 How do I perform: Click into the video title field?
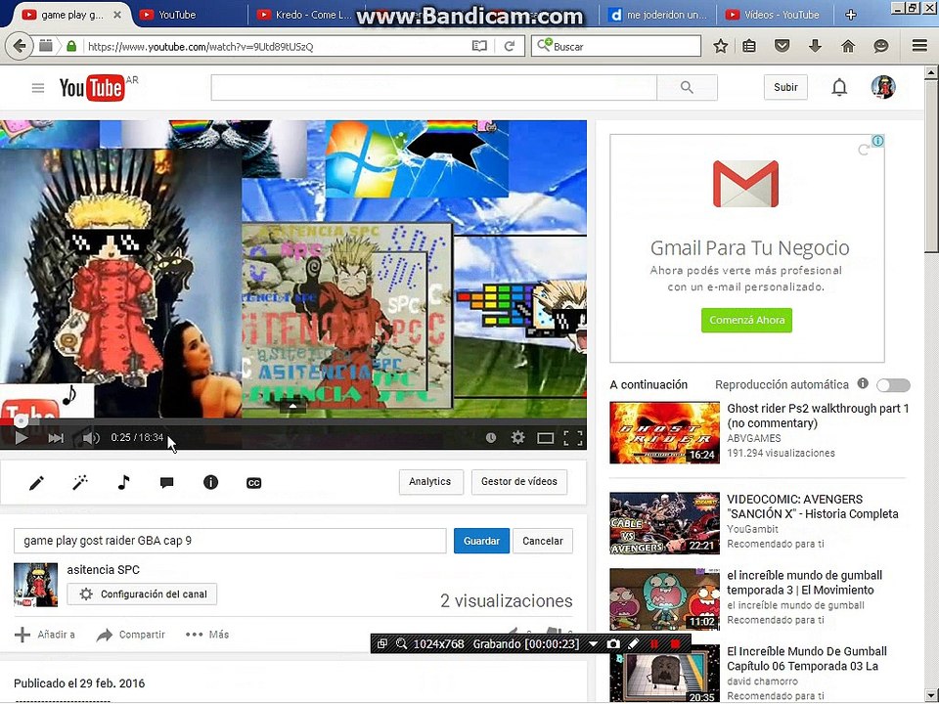point(230,541)
